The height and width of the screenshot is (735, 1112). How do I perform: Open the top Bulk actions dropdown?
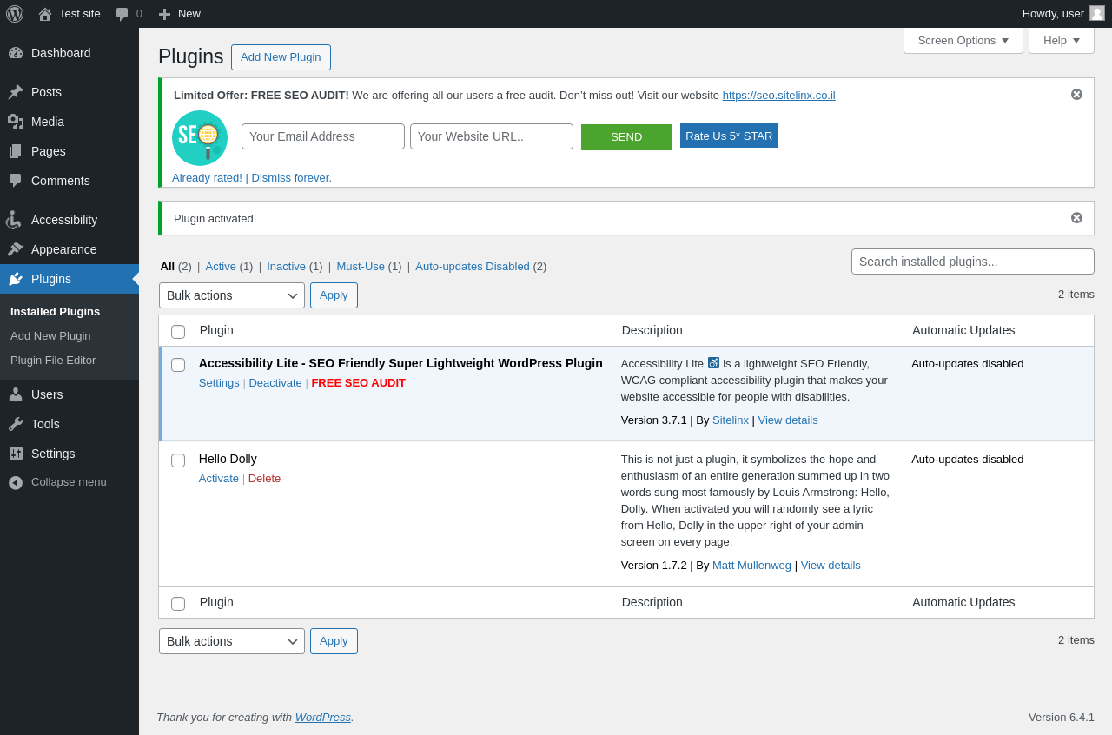point(232,295)
